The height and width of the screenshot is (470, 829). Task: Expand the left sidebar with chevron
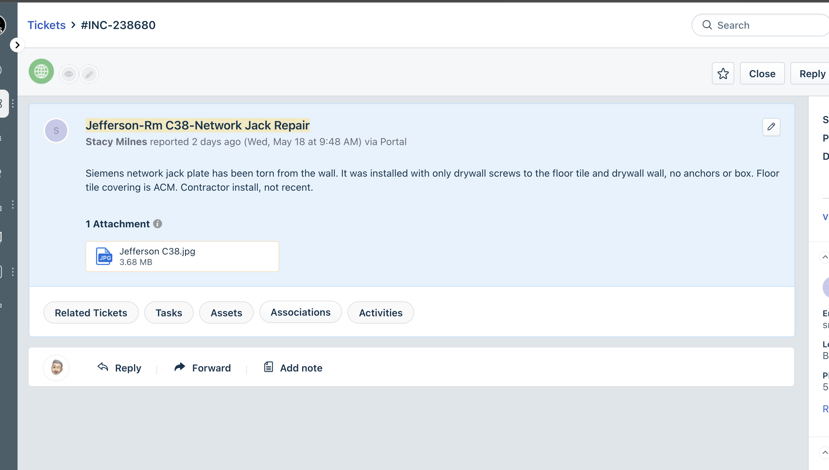[x=17, y=45]
